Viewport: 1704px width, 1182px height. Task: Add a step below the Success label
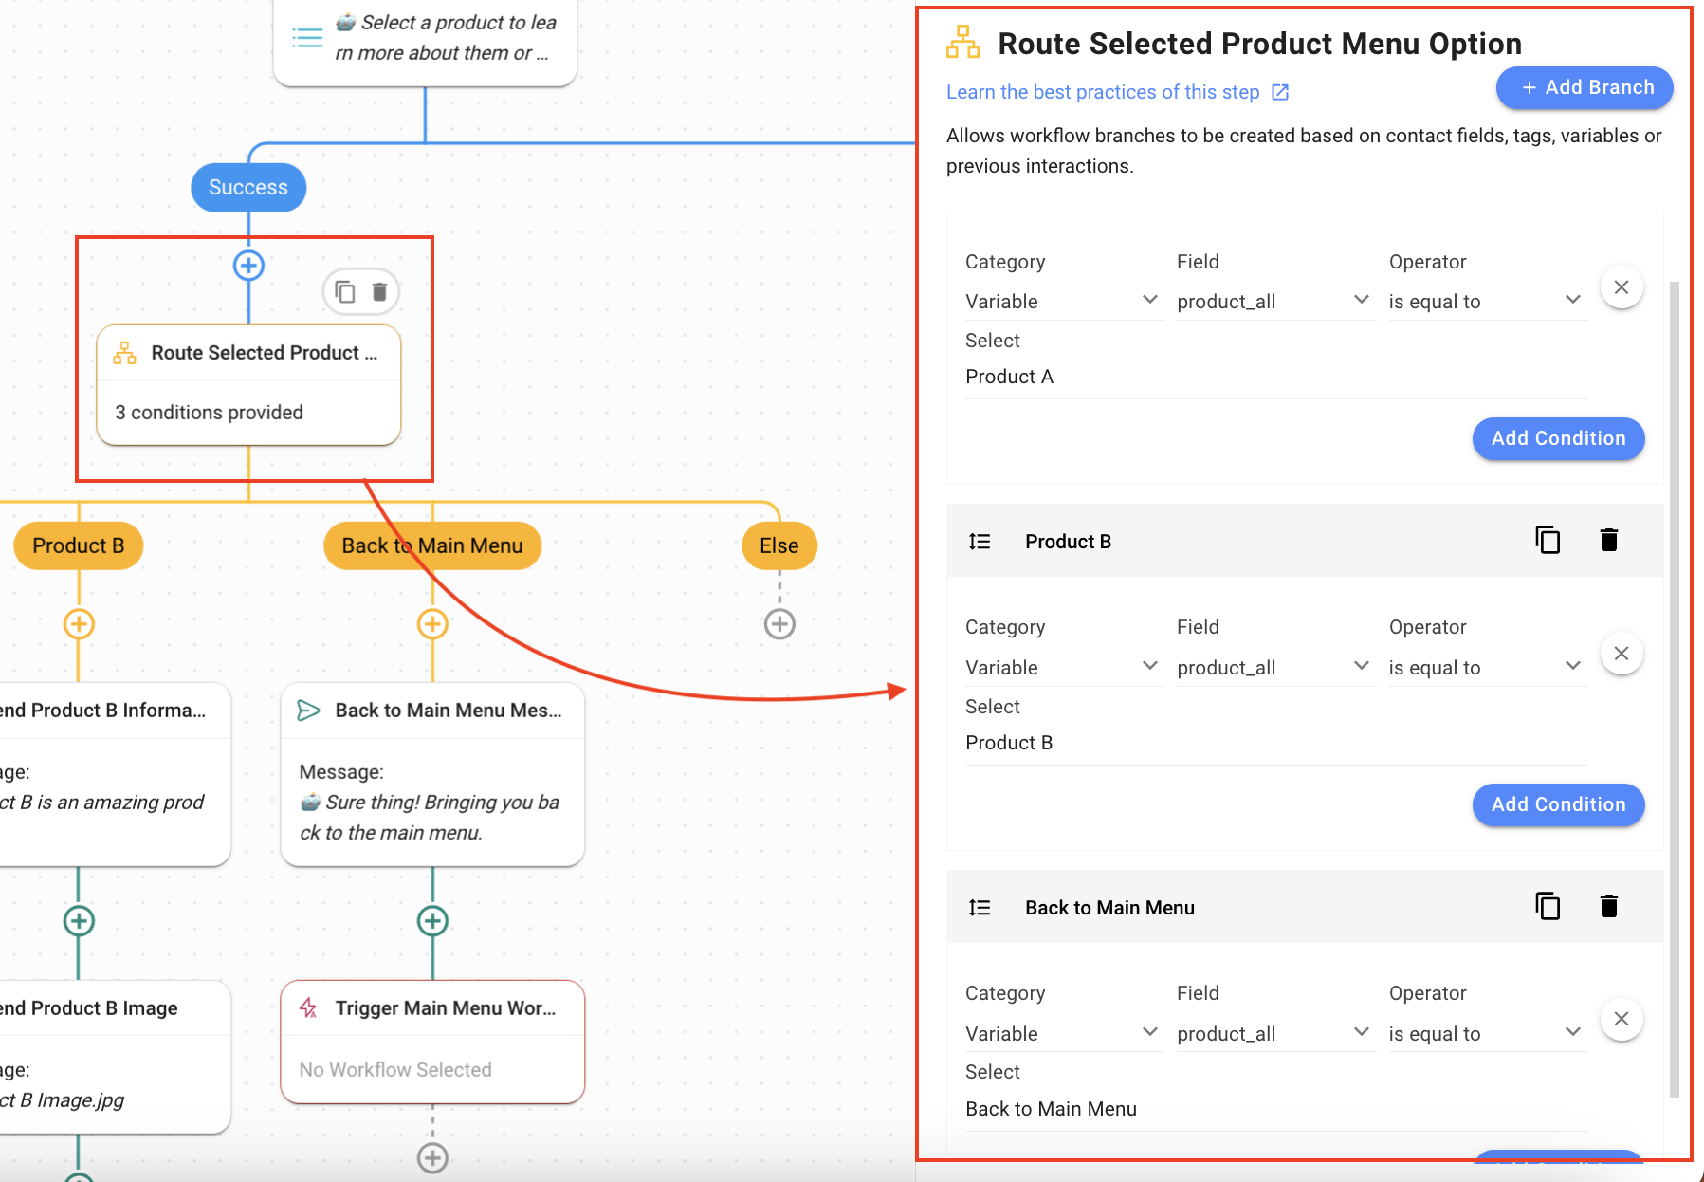(x=248, y=266)
